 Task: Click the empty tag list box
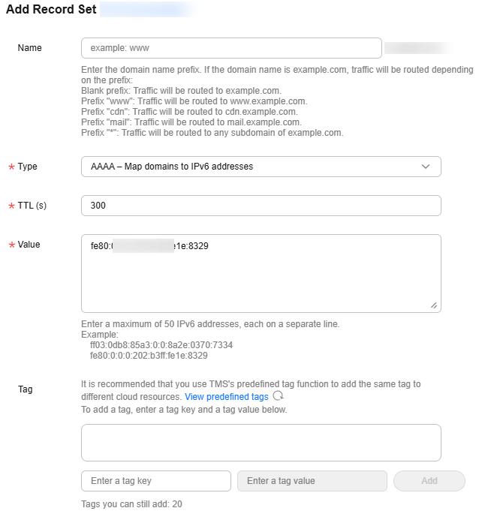tap(261, 443)
